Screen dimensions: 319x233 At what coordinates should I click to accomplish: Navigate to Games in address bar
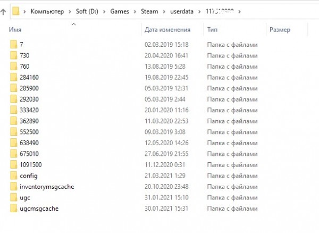pos(120,11)
